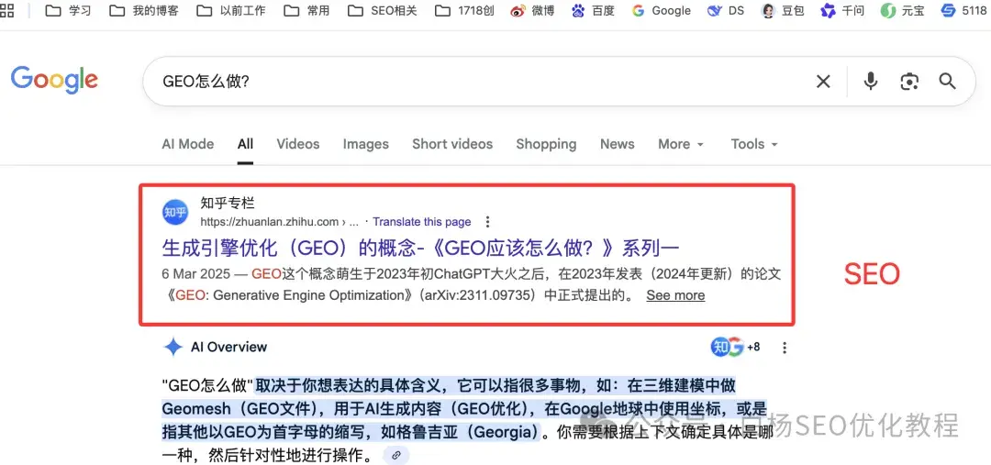Viewport: 991px width, 465px height.
Task: Open the DS bookmark
Action: point(726,11)
